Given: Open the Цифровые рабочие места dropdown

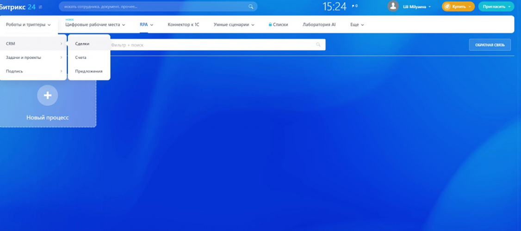Looking at the screenshot, I should point(95,25).
